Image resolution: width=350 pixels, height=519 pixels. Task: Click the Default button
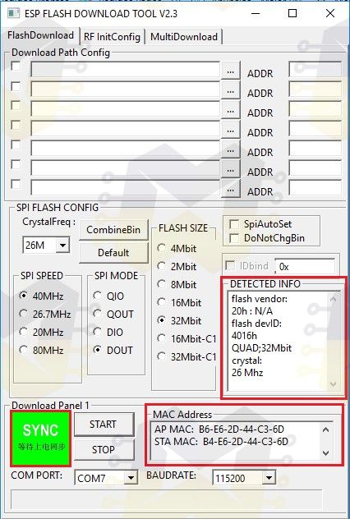113,253
